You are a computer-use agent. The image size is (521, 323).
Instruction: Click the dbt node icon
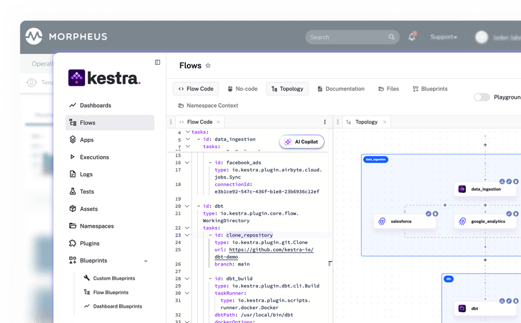[462, 309]
